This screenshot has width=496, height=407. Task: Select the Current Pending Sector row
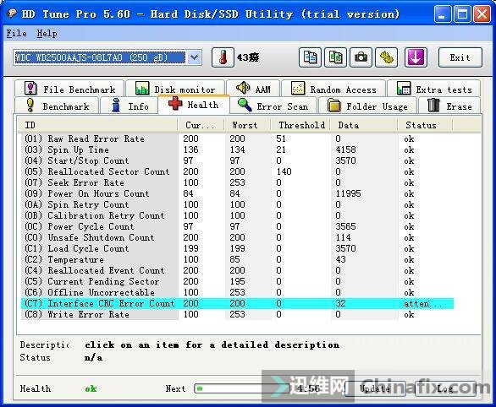coord(237,281)
